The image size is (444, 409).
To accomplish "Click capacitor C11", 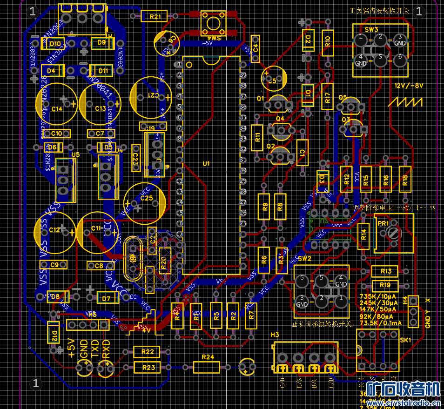I will pos(97,233).
